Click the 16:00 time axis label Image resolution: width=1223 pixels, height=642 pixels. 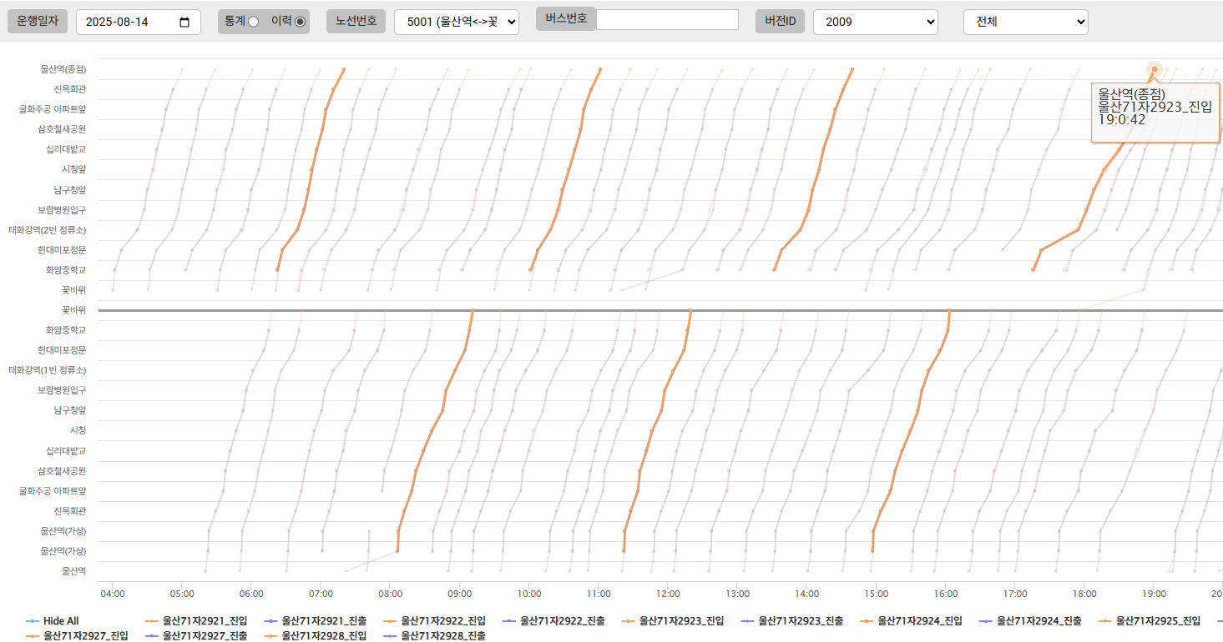tap(945, 594)
